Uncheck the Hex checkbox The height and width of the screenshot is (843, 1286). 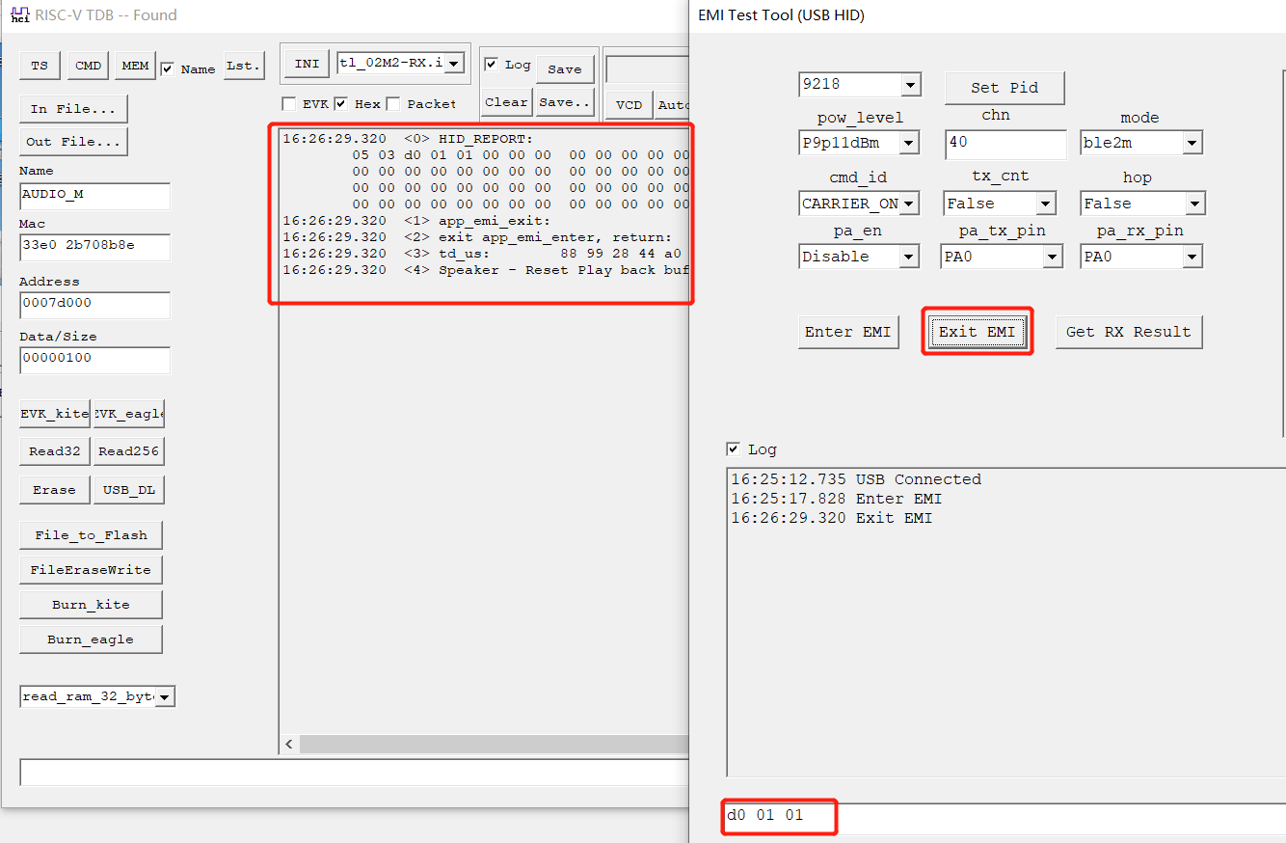pyautogui.click(x=341, y=103)
